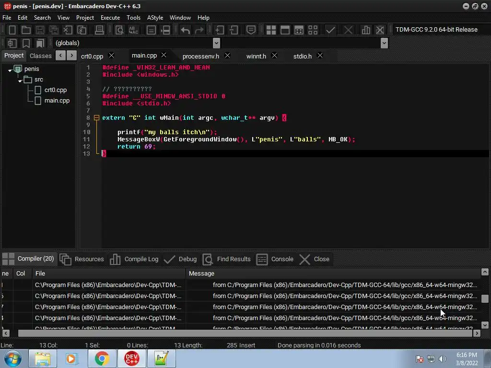The image size is (491, 368).
Task: Open Profile Analysis (bar chart icon)
Action: tap(366, 30)
